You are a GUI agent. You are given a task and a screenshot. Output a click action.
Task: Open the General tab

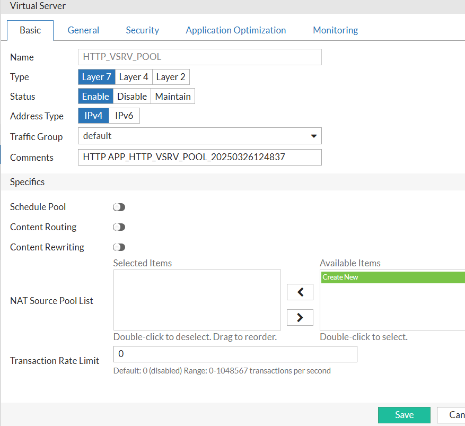coord(83,30)
